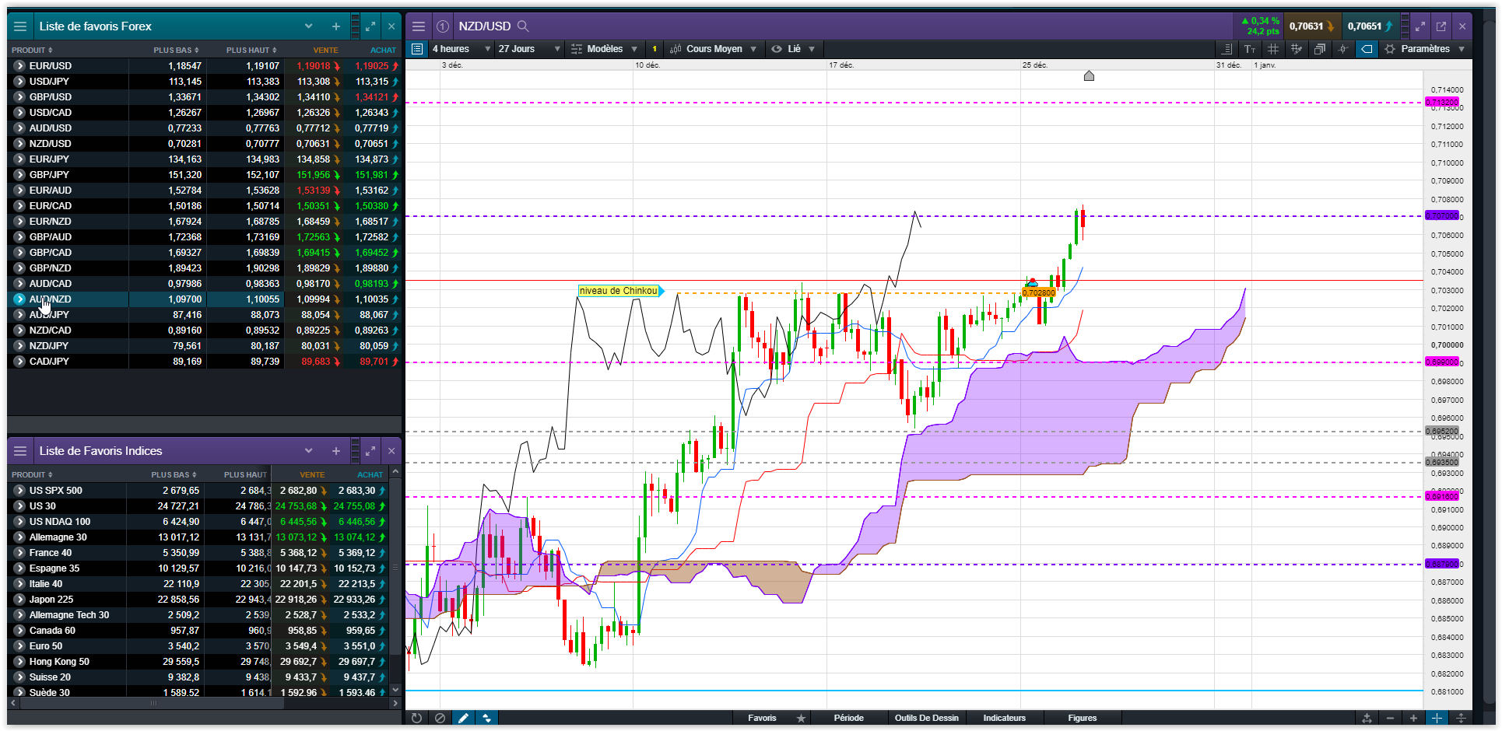The image size is (1502, 731).
Task: Open the Indicateurs tab
Action: click(1004, 718)
